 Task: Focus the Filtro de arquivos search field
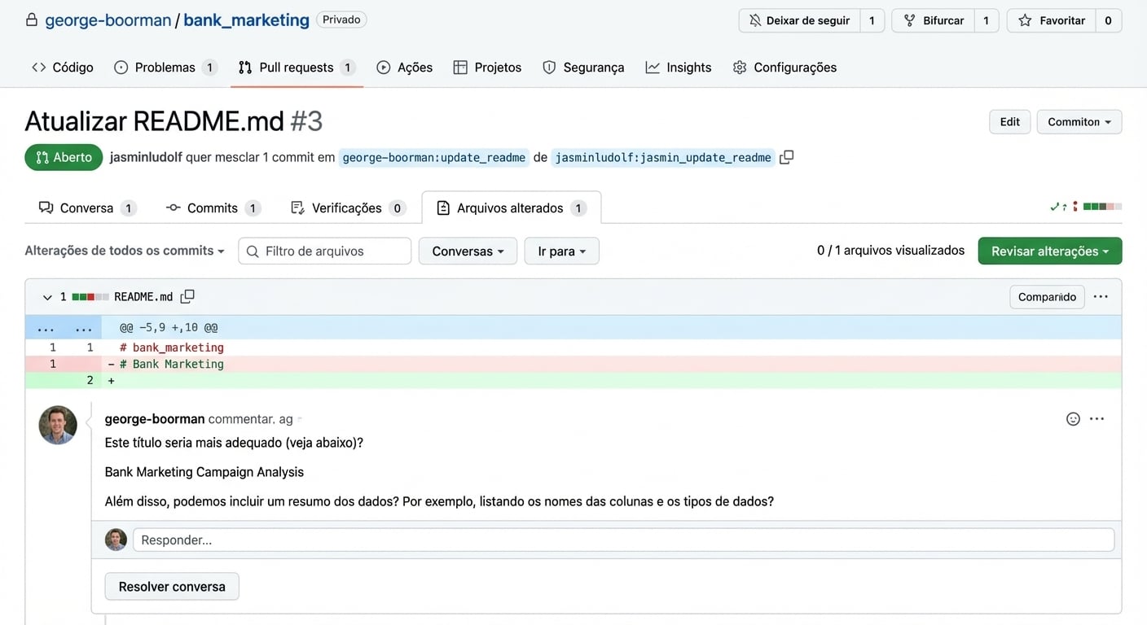pos(325,251)
